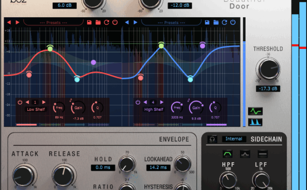Go to the next red preset
This screenshot has height=190, width=307.
[17, 23]
